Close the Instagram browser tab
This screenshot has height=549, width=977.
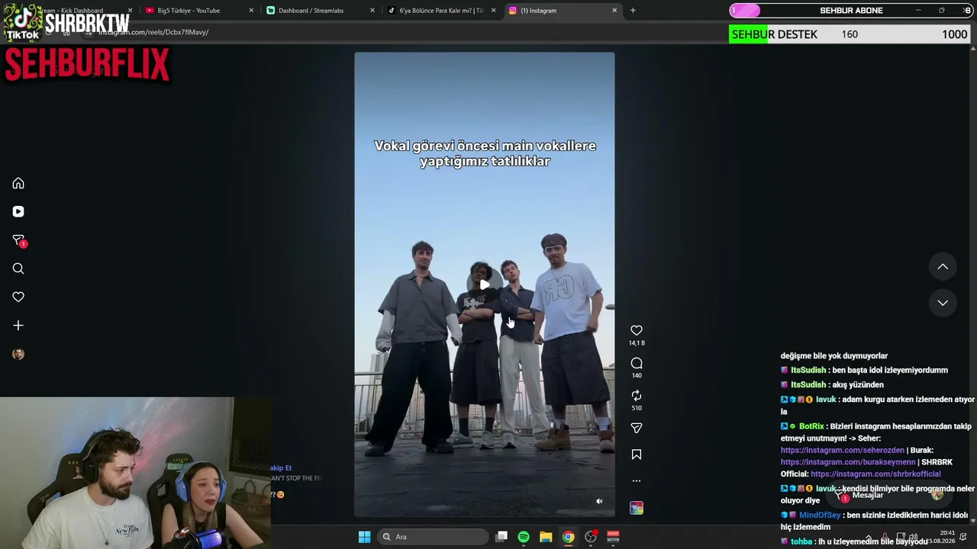614,11
